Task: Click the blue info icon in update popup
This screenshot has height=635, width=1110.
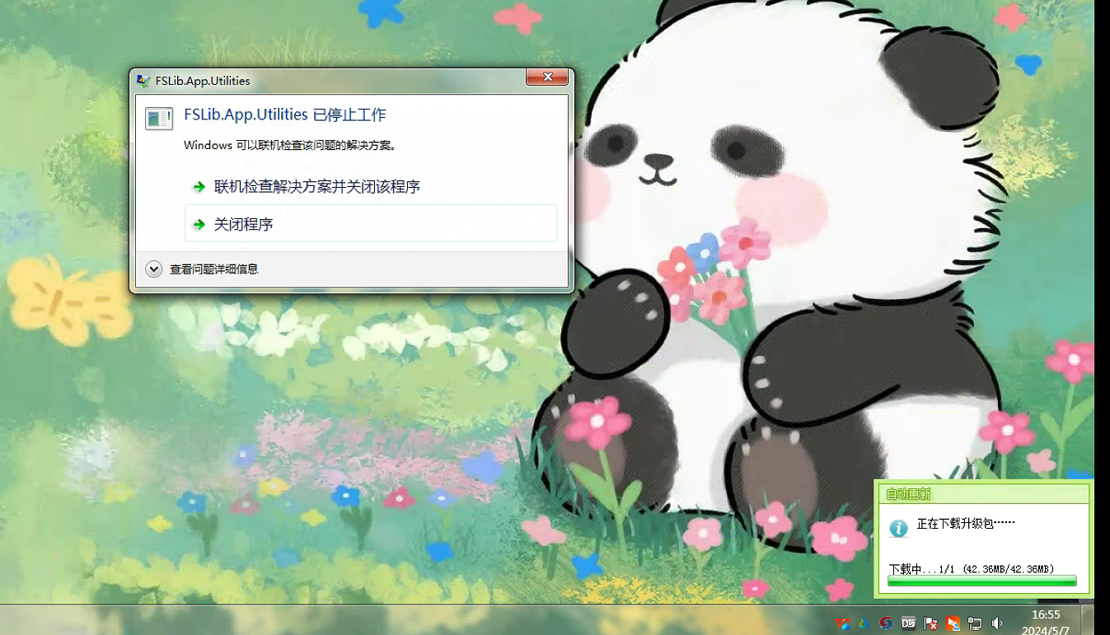Action: tap(898, 528)
